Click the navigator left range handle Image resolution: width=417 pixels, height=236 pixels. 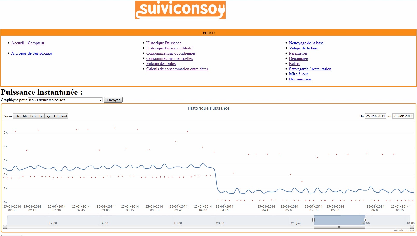click(x=313, y=220)
